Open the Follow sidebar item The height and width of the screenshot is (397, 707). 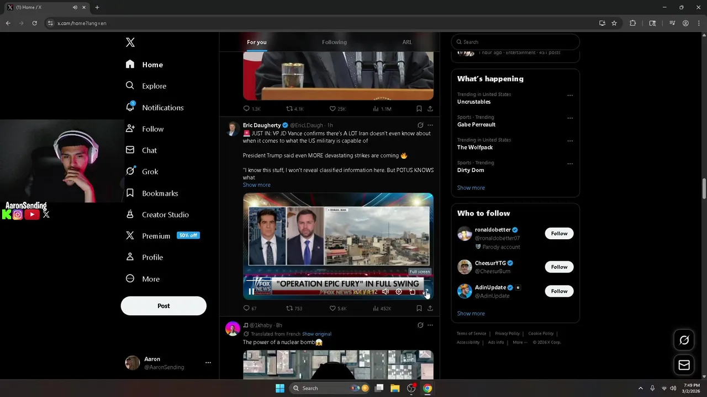coord(145,129)
